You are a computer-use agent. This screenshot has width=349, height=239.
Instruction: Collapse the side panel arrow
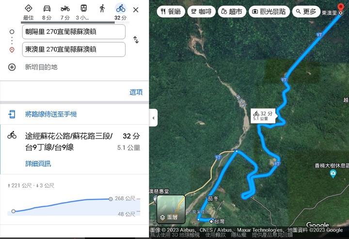pos(153,118)
